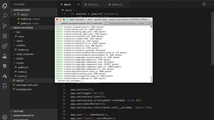Click the terminal line client/karma.conf.js
Screen dimensions: 214x120
79,29
